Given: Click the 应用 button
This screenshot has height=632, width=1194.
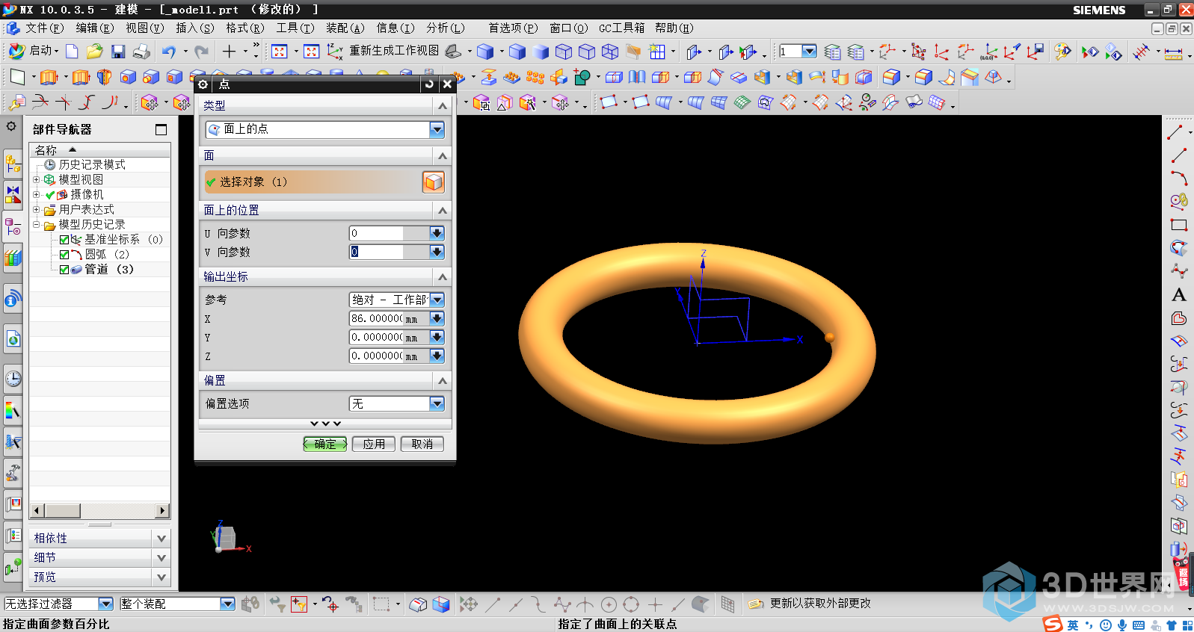Looking at the screenshot, I should pyautogui.click(x=374, y=444).
